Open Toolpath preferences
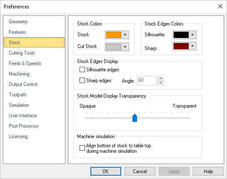227x179 pixels. pyautogui.click(x=17, y=95)
